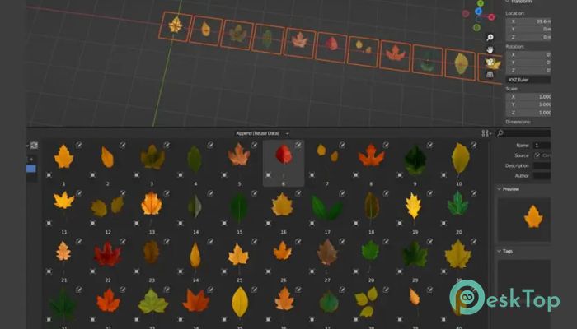Click the blue Z axis on the gizmo
Screen dimensions: 577x329
point(478,12)
